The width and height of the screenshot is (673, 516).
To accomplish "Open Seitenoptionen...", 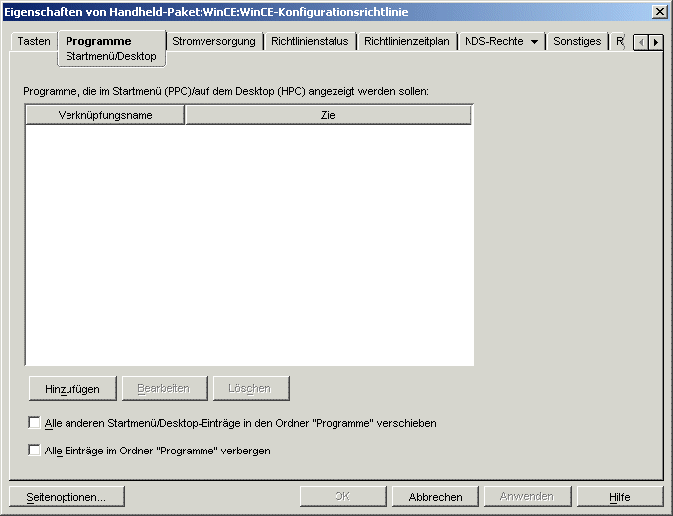I will [67, 497].
